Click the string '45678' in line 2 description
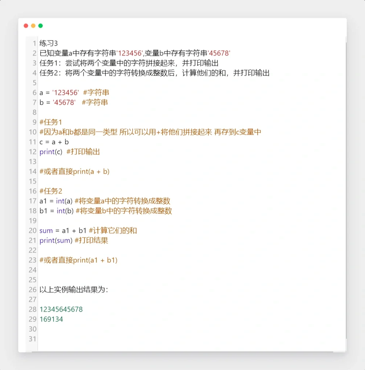Viewport: 365px width, 370px height. click(219, 53)
